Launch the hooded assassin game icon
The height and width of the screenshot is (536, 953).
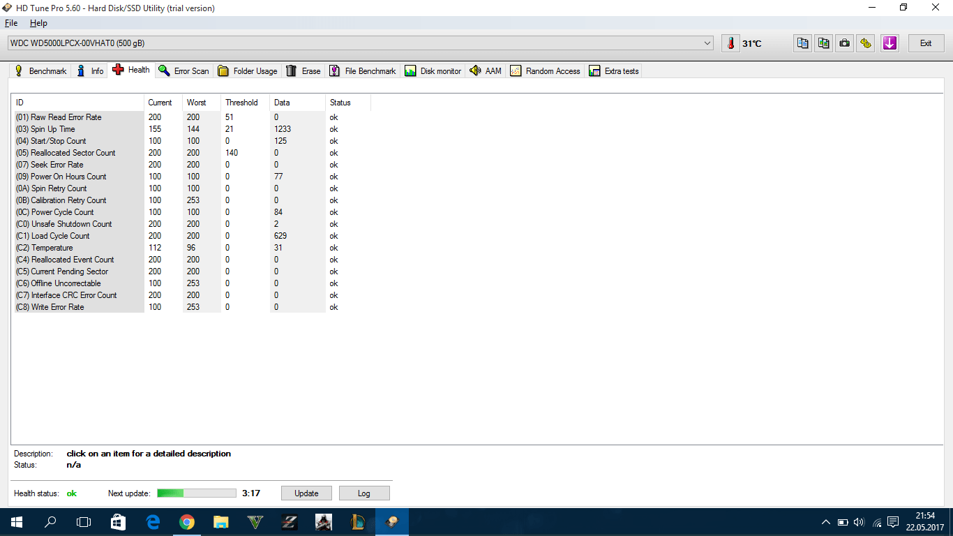323,522
